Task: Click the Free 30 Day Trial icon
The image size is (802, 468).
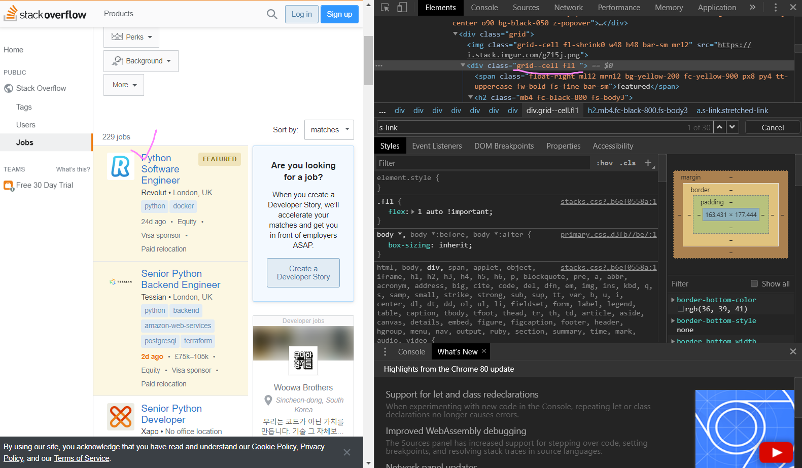Action: (x=9, y=186)
